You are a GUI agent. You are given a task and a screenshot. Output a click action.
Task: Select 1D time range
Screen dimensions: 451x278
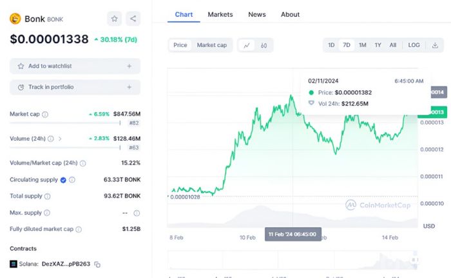click(331, 45)
